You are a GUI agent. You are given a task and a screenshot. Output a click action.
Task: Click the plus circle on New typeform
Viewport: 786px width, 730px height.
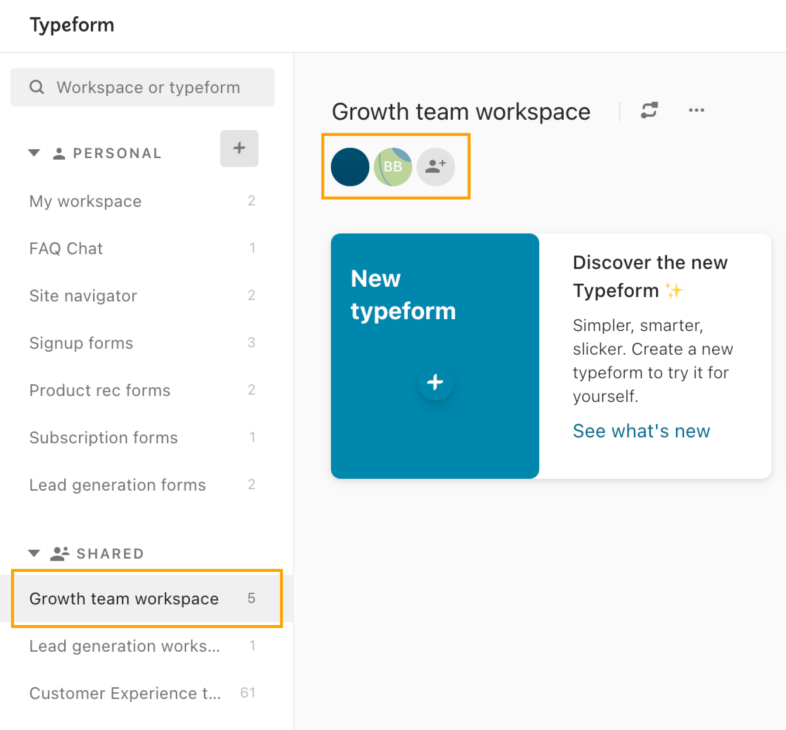click(x=435, y=382)
